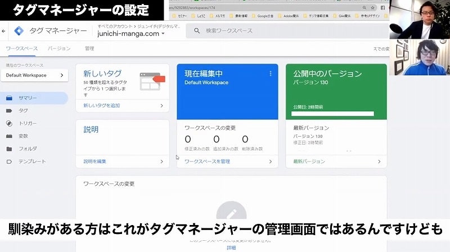
Task: Open the セミナー bookmark folder
Action: click(179, 16)
